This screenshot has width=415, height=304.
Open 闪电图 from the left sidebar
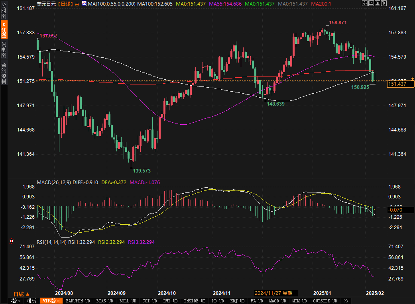point(4,49)
